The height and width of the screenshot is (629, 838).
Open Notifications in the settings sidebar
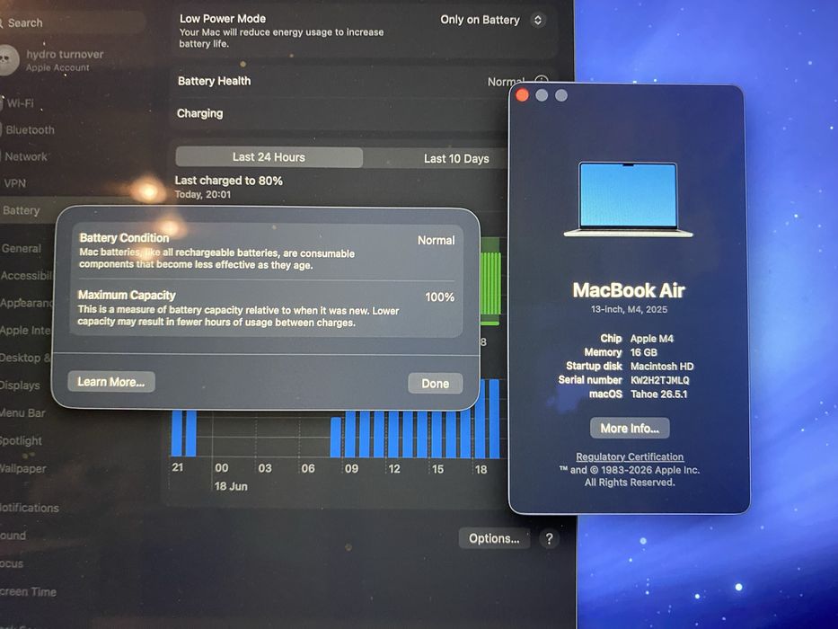pos(30,508)
